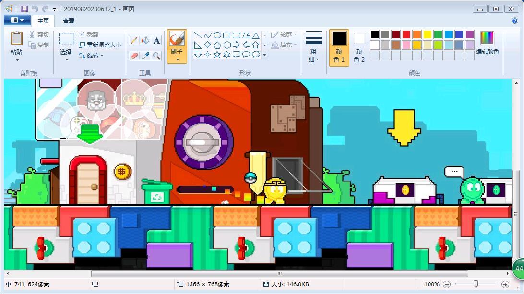This screenshot has height=294, width=524.
Task: Choose the Six-point star shape
Action: coord(227,54)
